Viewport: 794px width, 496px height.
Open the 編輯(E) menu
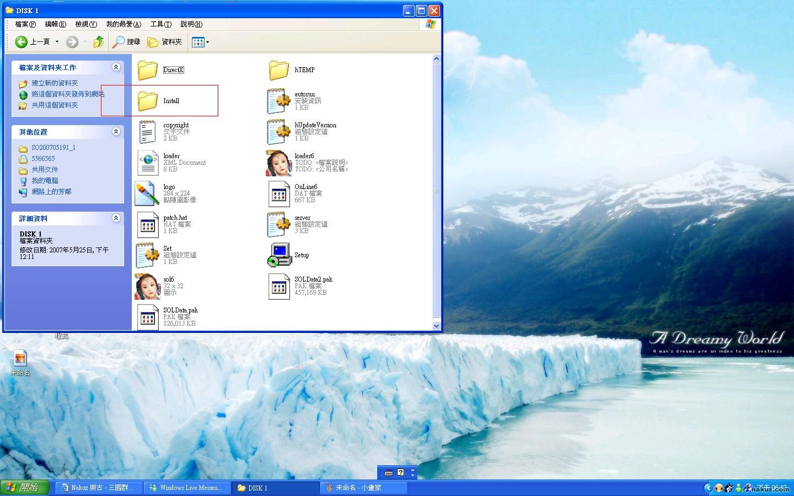pyautogui.click(x=55, y=24)
